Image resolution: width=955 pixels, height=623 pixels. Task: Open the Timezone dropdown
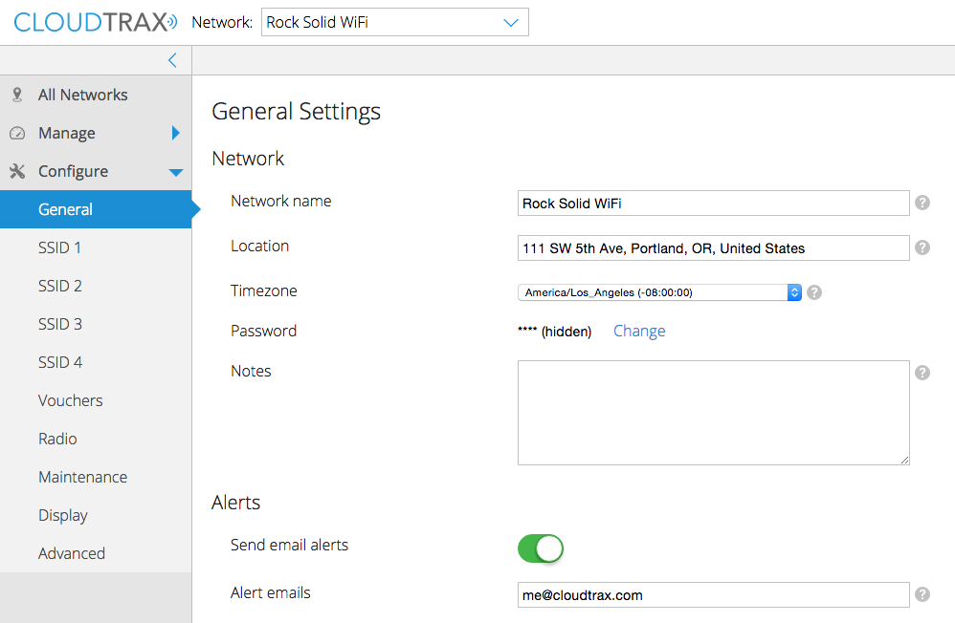pos(659,292)
